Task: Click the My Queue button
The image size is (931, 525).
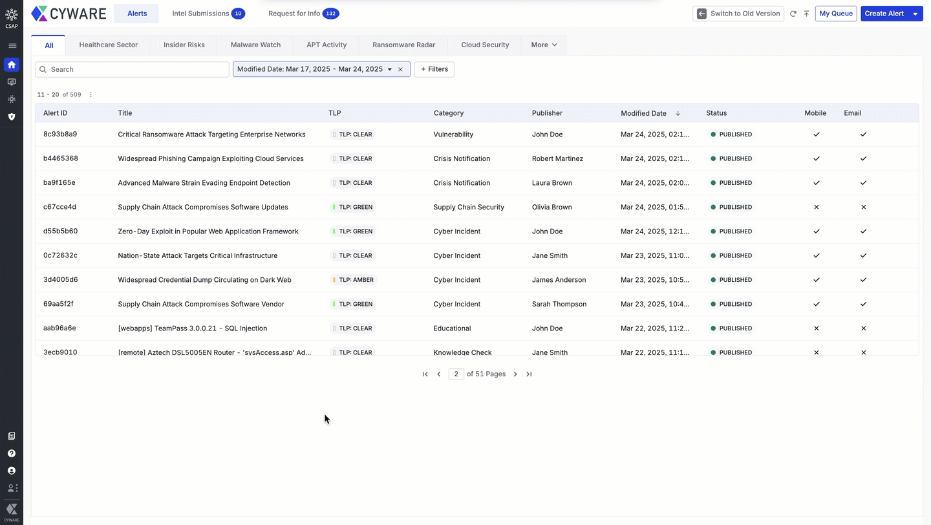Action: point(835,14)
